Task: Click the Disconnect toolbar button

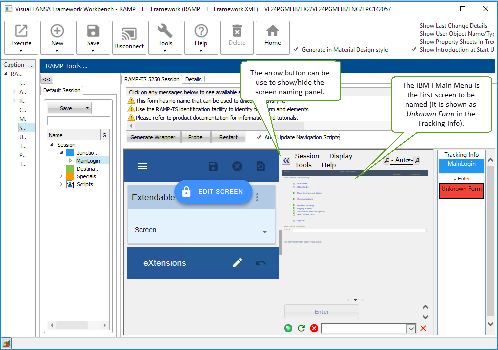Action: click(129, 38)
